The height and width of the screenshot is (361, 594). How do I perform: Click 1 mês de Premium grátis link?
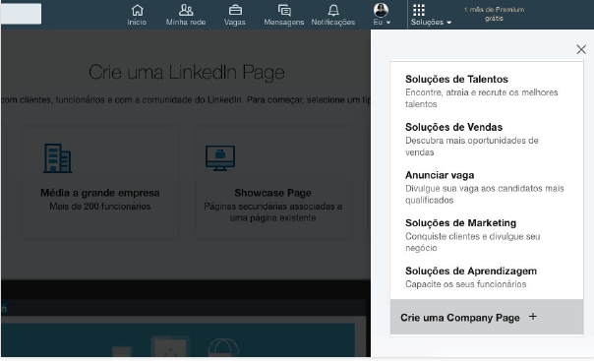click(x=494, y=14)
